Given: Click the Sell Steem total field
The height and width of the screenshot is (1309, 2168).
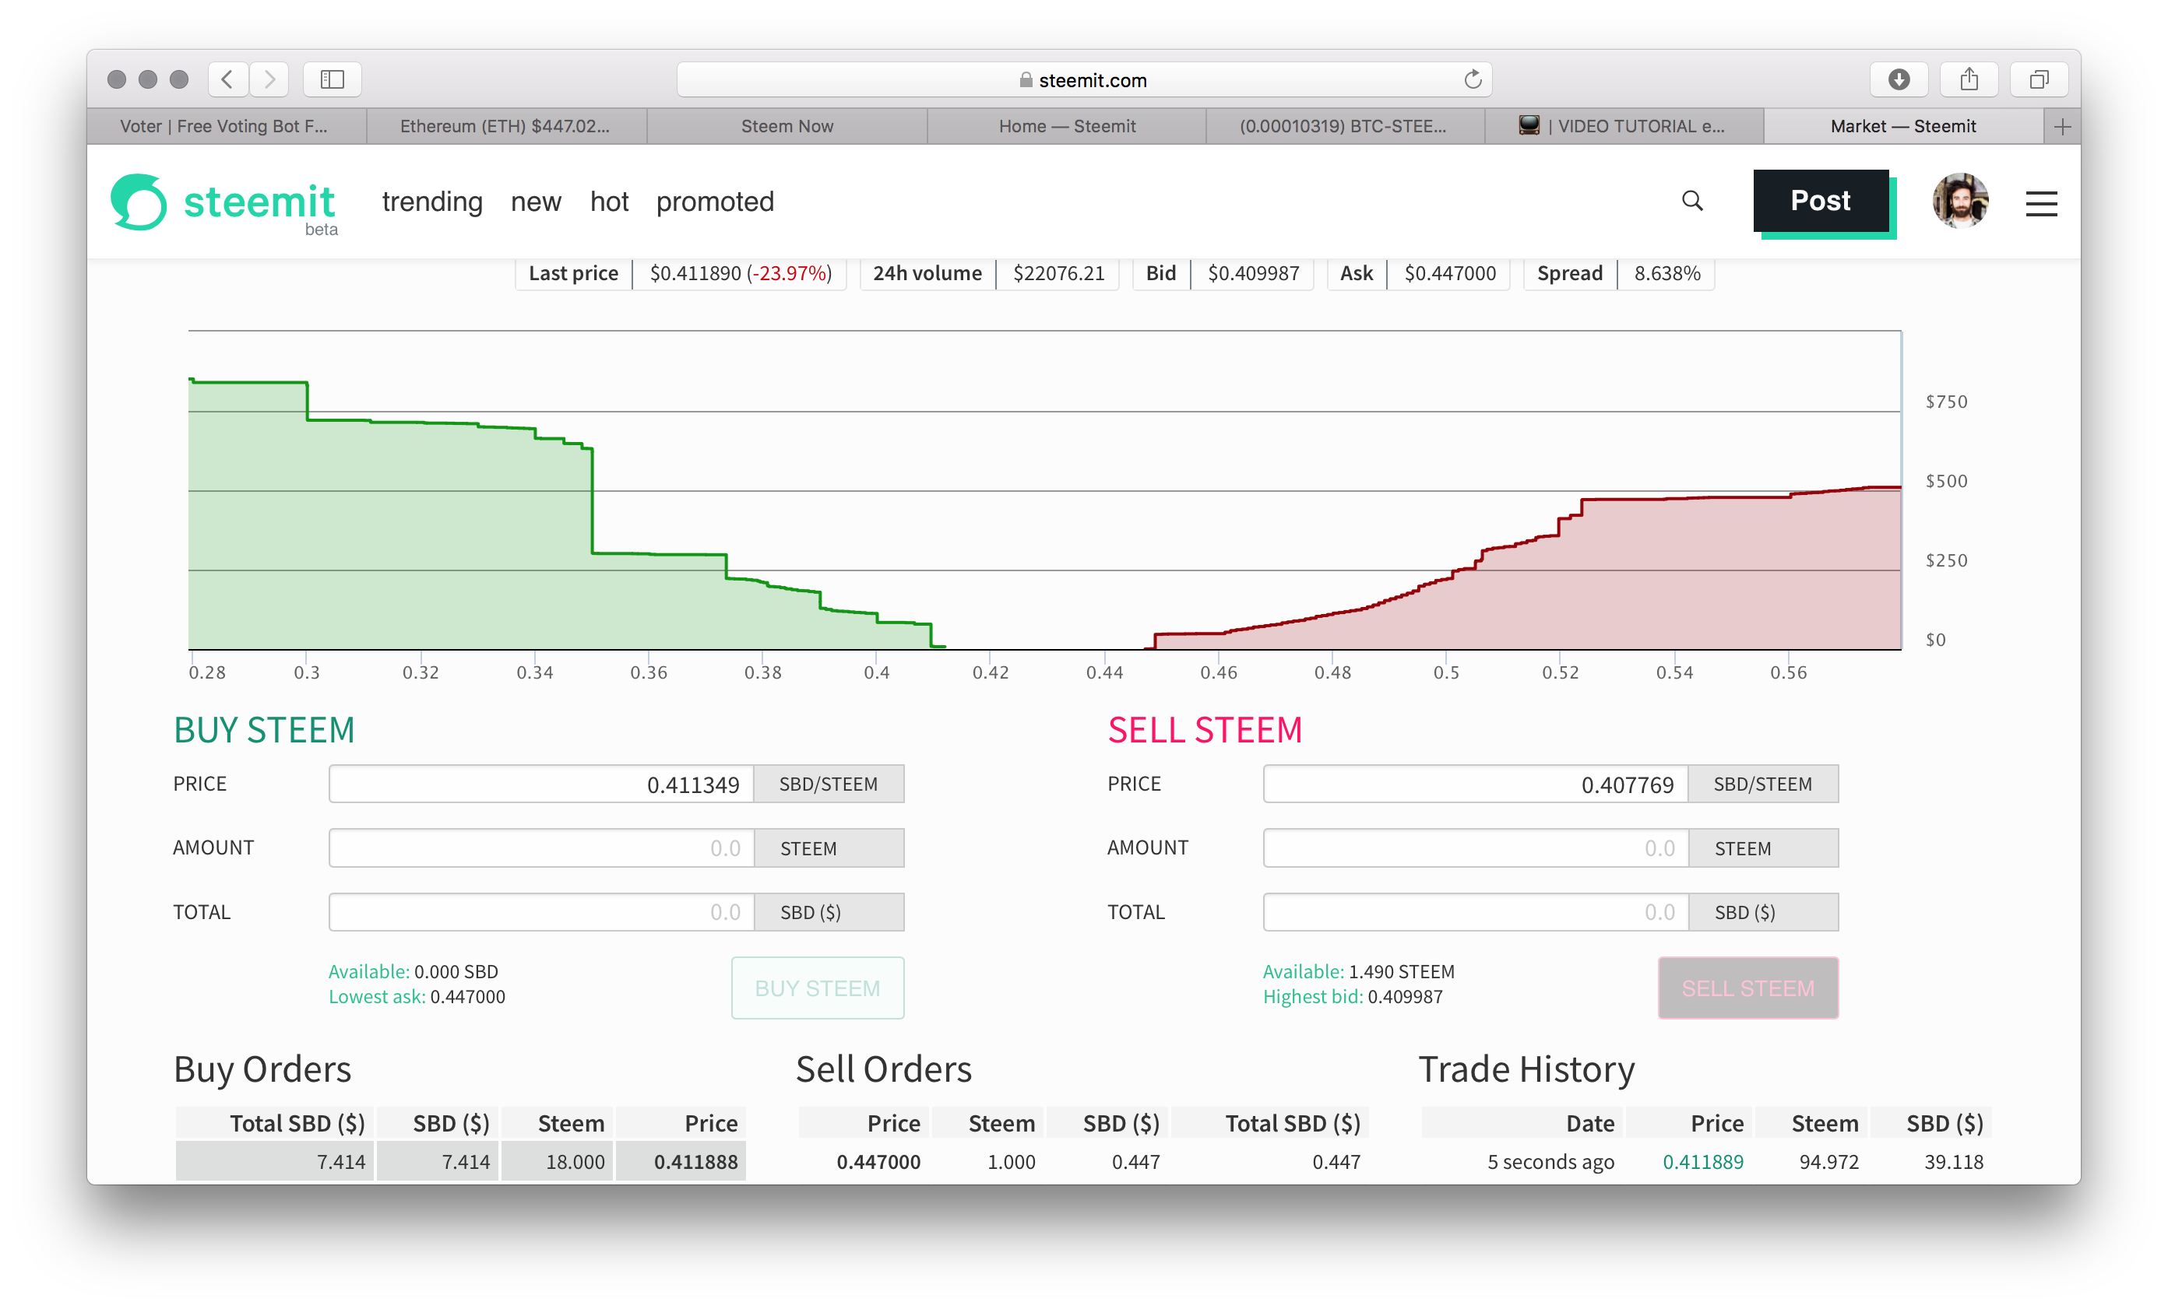Looking at the screenshot, I should point(1476,913).
